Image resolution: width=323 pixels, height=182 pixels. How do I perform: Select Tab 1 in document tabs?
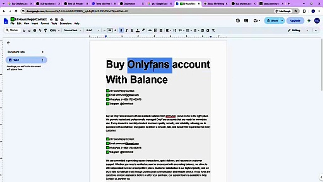pyautogui.click(x=26, y=60)
